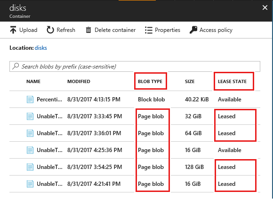This screenshot has width=273, height=199.
Task: Click file icon of blob modified 4:25:36 PM
Action: [x=30, y=150]
